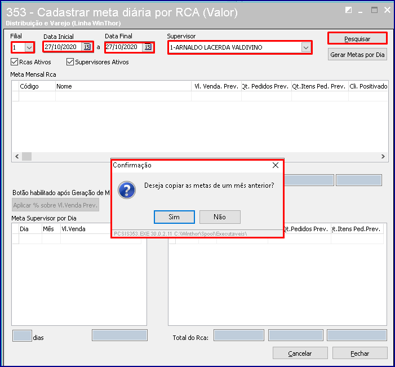Image resolution: width=395 pixels, height=367 pixels.
Task: Close the Confirmação dialog with X
Action: [x=276, y=165]
